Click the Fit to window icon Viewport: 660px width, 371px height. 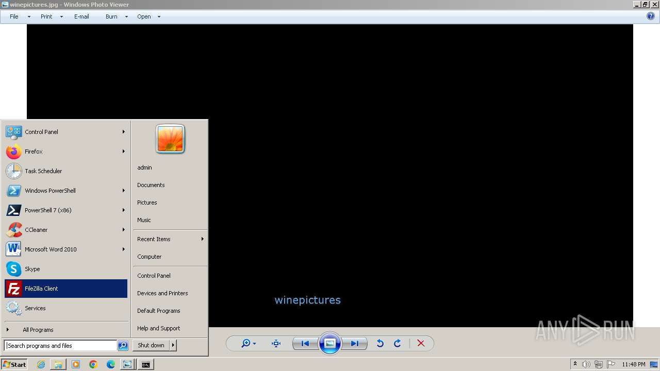click(276, 344)
